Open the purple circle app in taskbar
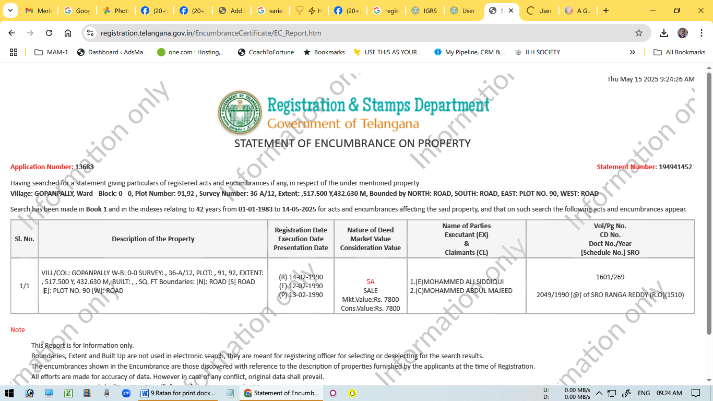The width and height of the screenshot is (713, 401). click(x=333, y=393)
